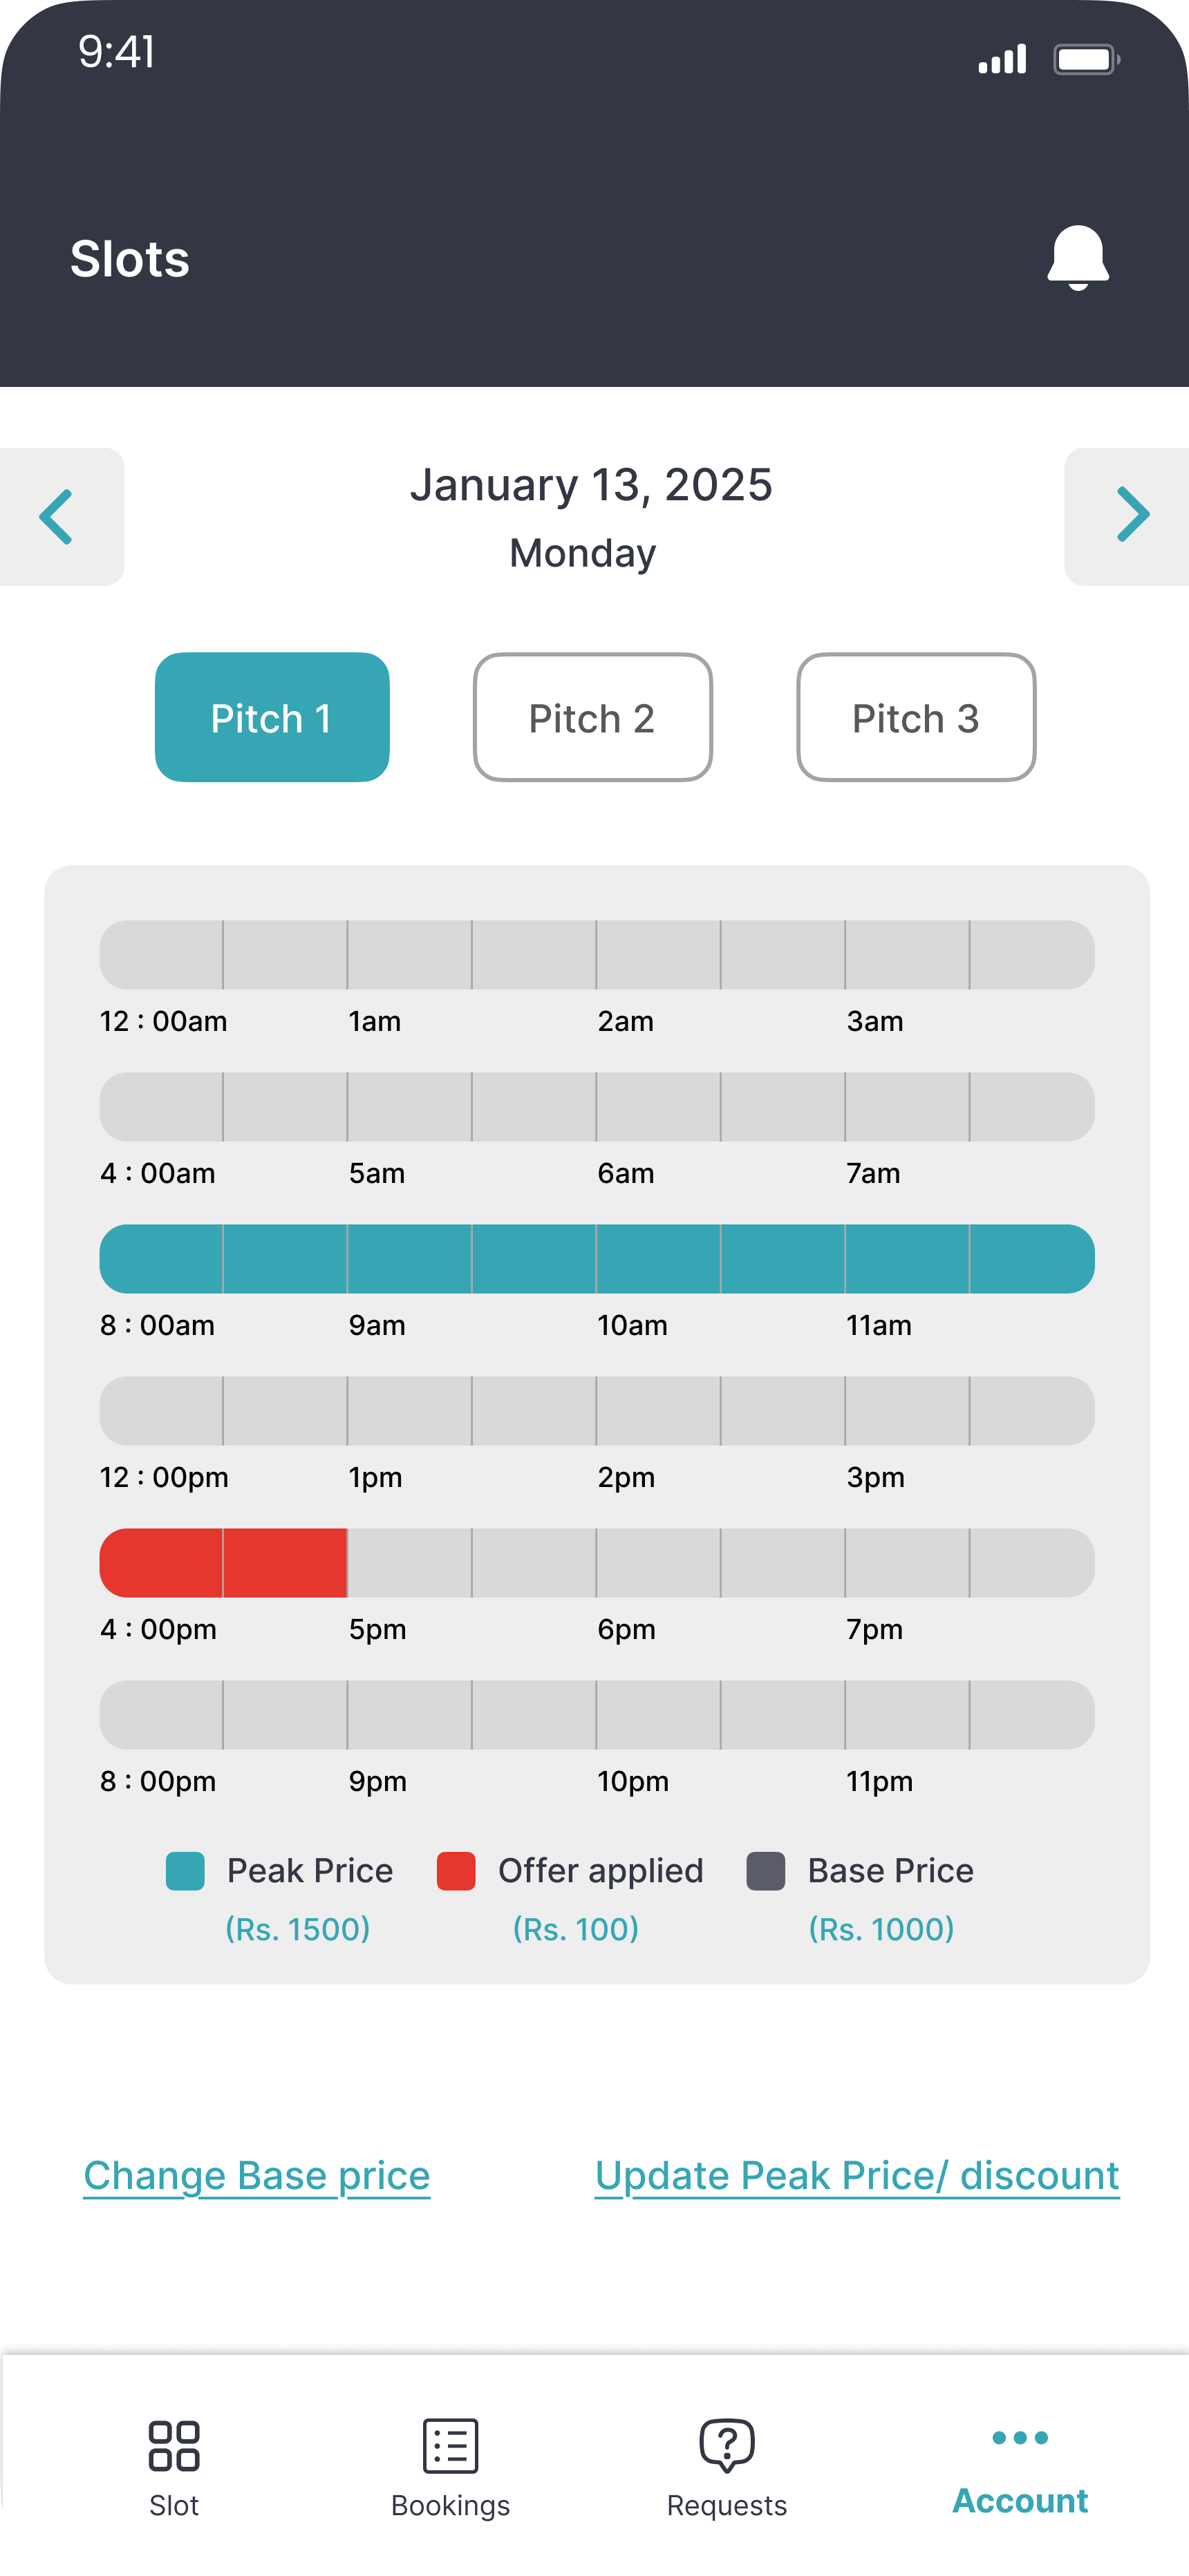Toggle the first 8:00am peak slot

161,1259
